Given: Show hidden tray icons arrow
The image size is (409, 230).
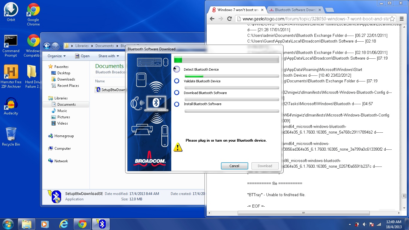Looking at the screenshot, I should click(x=350, y=224).
